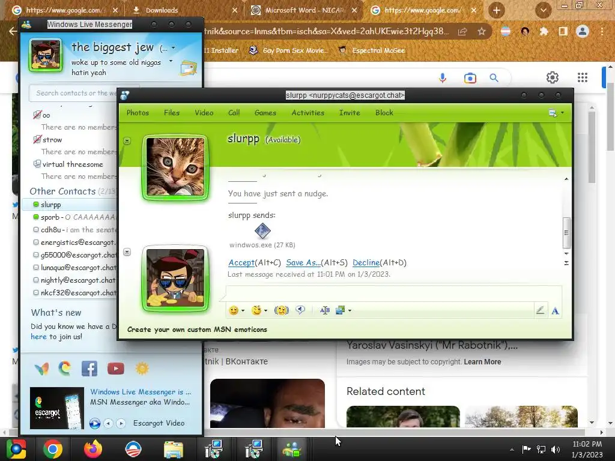615x461 pixels.
Task: Open the email inbox icon in Messenger
Action: pyautogui.click(x=189, y=68)
